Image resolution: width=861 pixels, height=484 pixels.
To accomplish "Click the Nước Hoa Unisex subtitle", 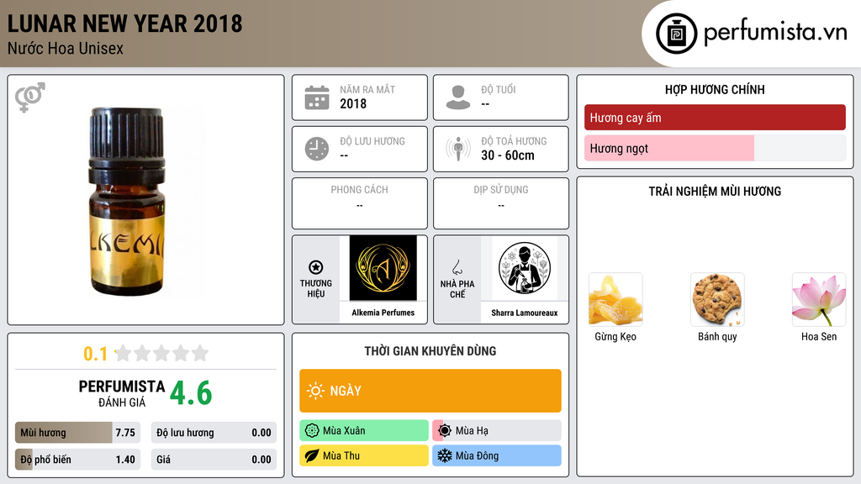I will click(66, 49).
